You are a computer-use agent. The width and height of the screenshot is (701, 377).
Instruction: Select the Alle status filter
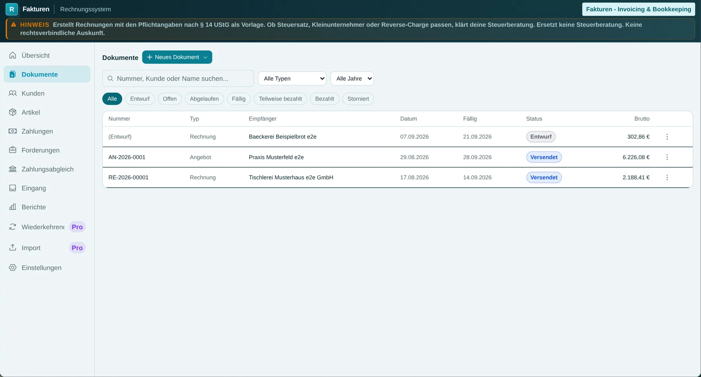[x=112, y=99]
